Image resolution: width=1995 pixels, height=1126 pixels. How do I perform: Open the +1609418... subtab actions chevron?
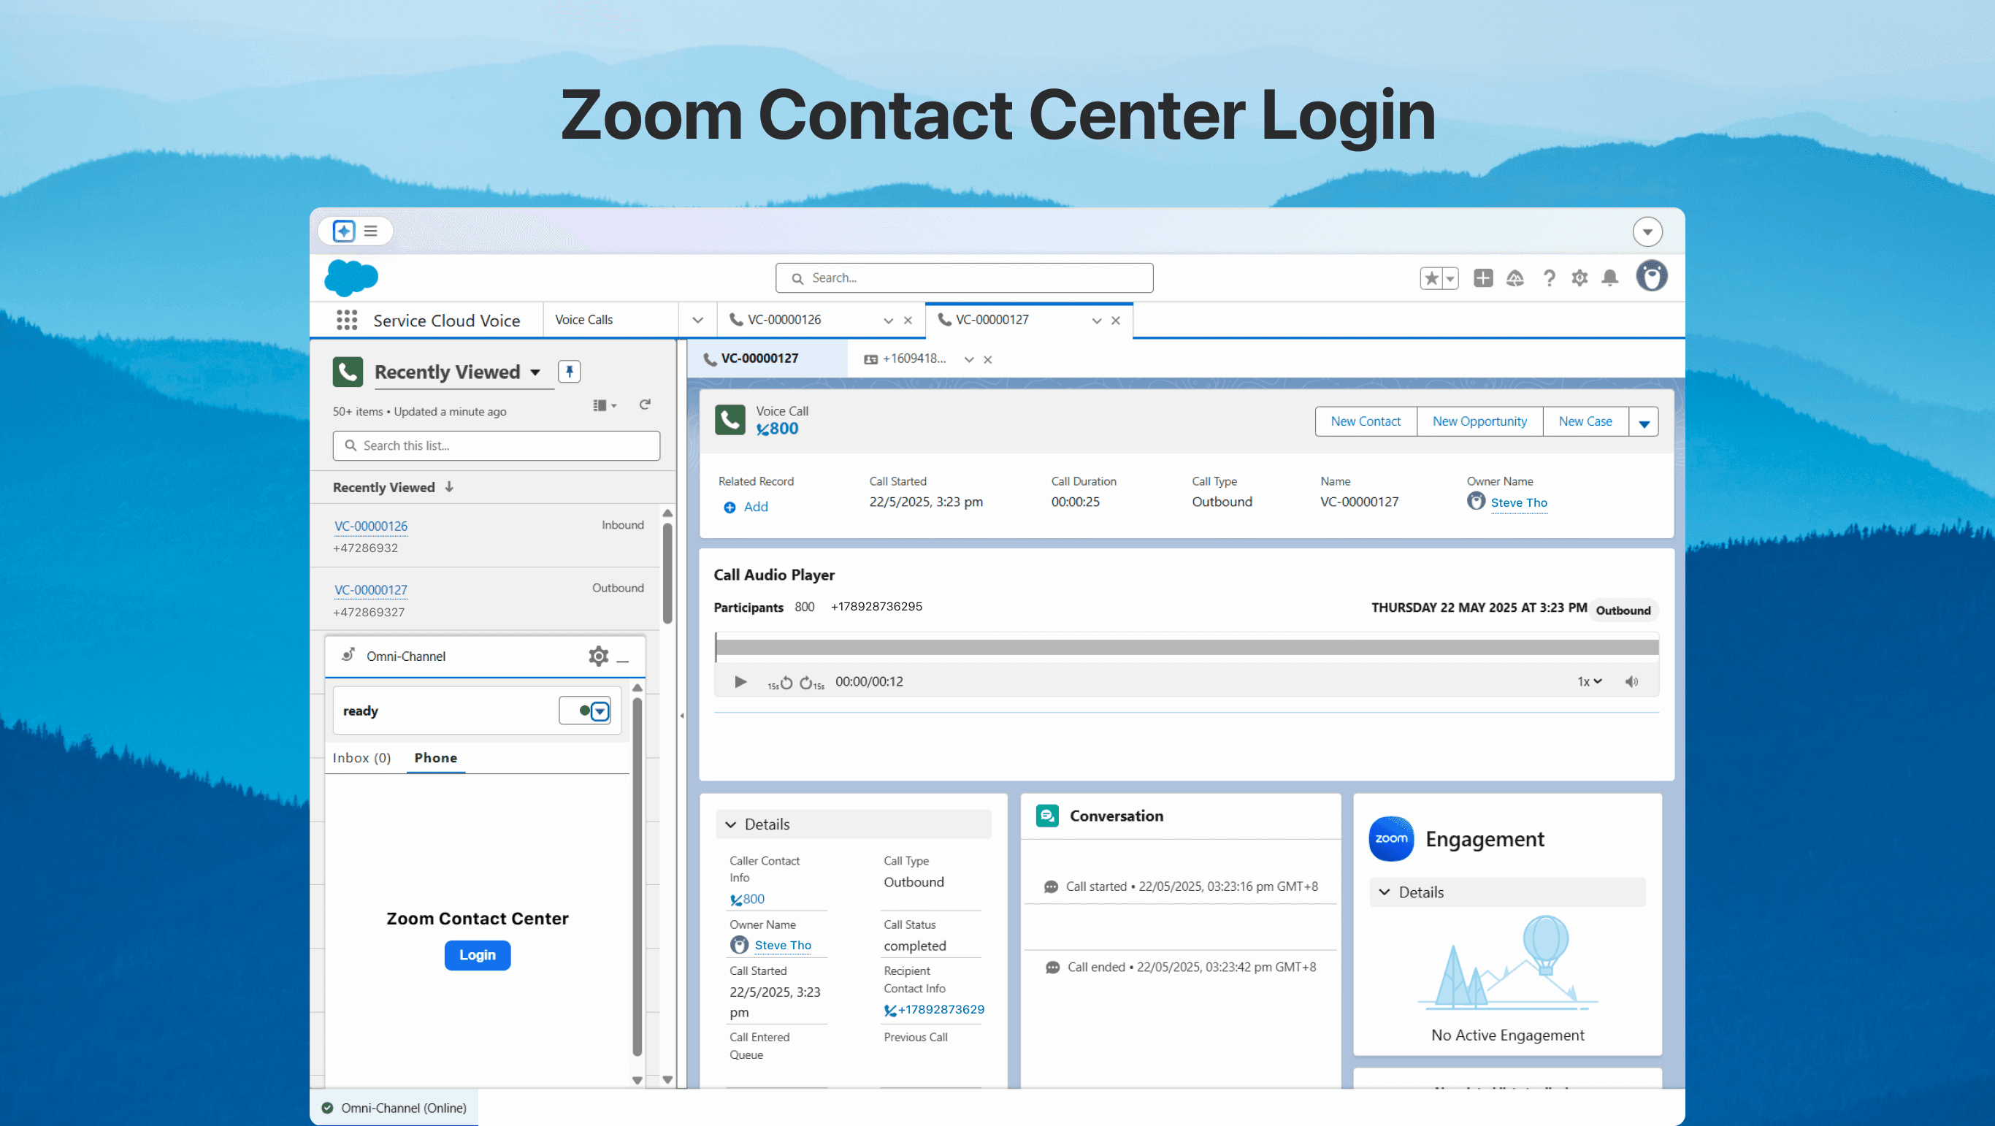969,359
